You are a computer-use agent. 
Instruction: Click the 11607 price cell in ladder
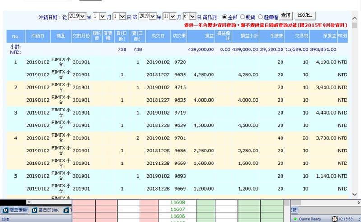tap(177, 209)
